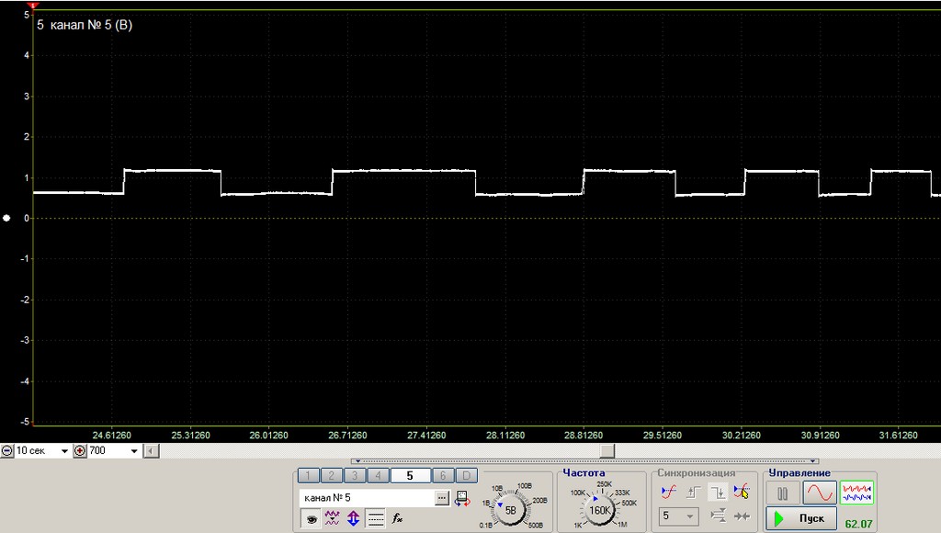Click the Частота panel label

[x=584, y=473]
